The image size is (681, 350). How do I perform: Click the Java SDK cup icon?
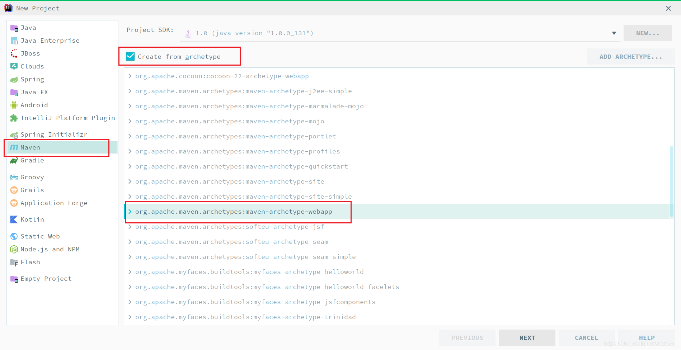pos(188,33)
